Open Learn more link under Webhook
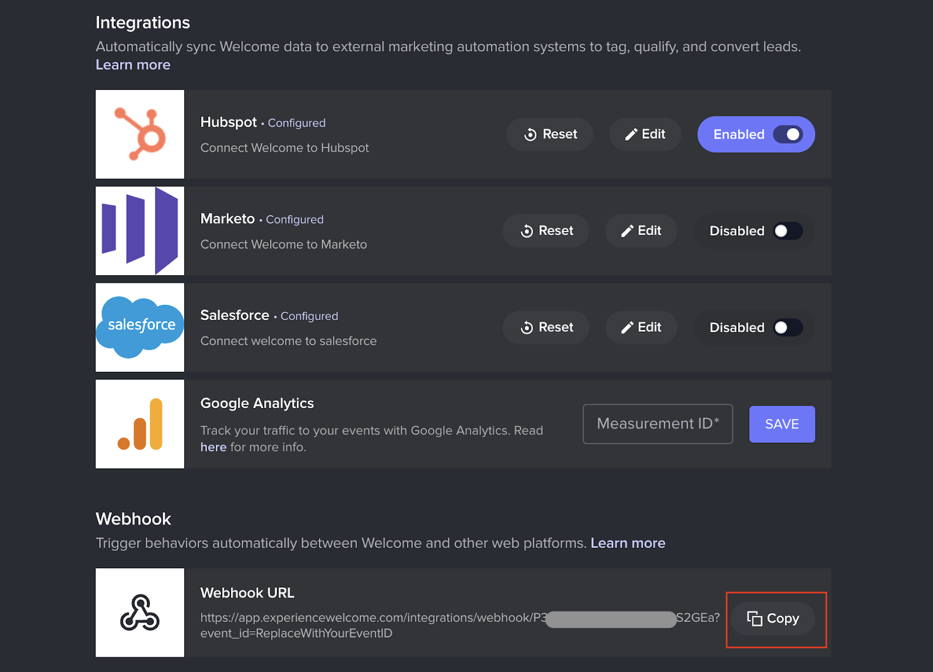Screen dimensions: 933x672 point(628,543)
